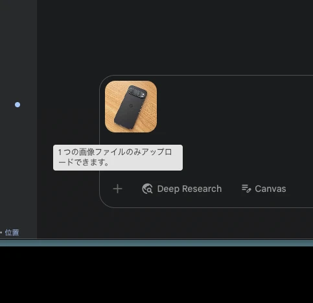Screen dimensions: 313x303
Task: Select the Deep Research button
Action: (x=181, y=189)
